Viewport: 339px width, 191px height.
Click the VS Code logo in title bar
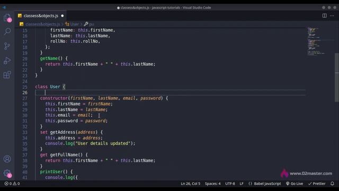coord(4,7)
